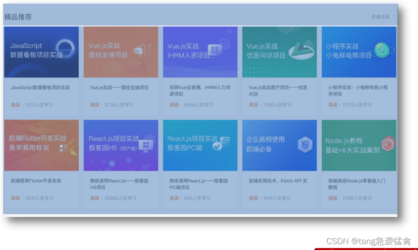Click the checkmark bubble icon on 极客园PC端 banner
This screenshot has width=418, height=250.
pyautogui.click(x=217, y=146)
